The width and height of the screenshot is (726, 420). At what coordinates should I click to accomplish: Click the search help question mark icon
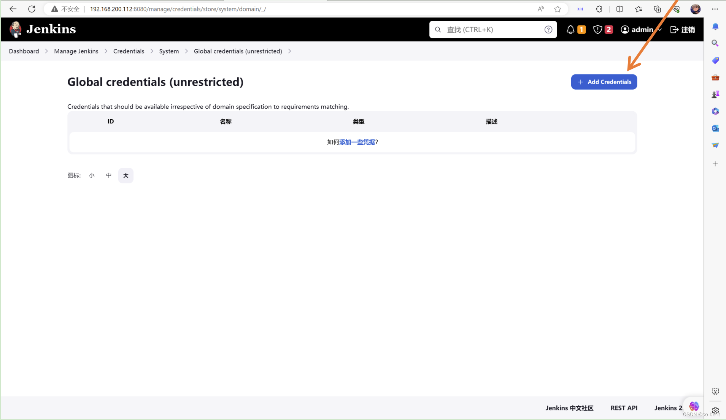click(548, 30)
